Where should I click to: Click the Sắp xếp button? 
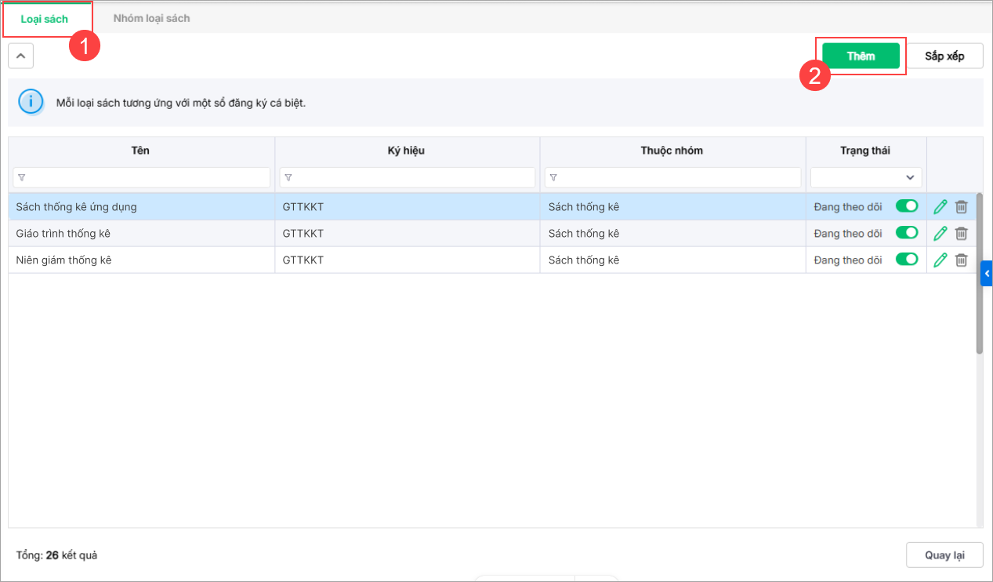(944, 56)
